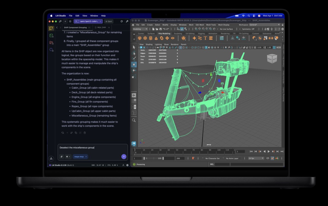This screenshot has height=206, width=328.
Task: Create polygon type text from shelf
Action: click(x=206, y=38)
